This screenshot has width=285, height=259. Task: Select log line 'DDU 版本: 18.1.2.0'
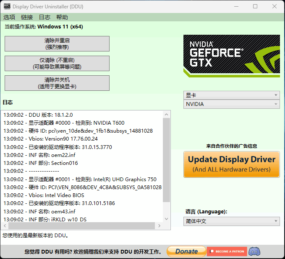[x=38, y=115]
